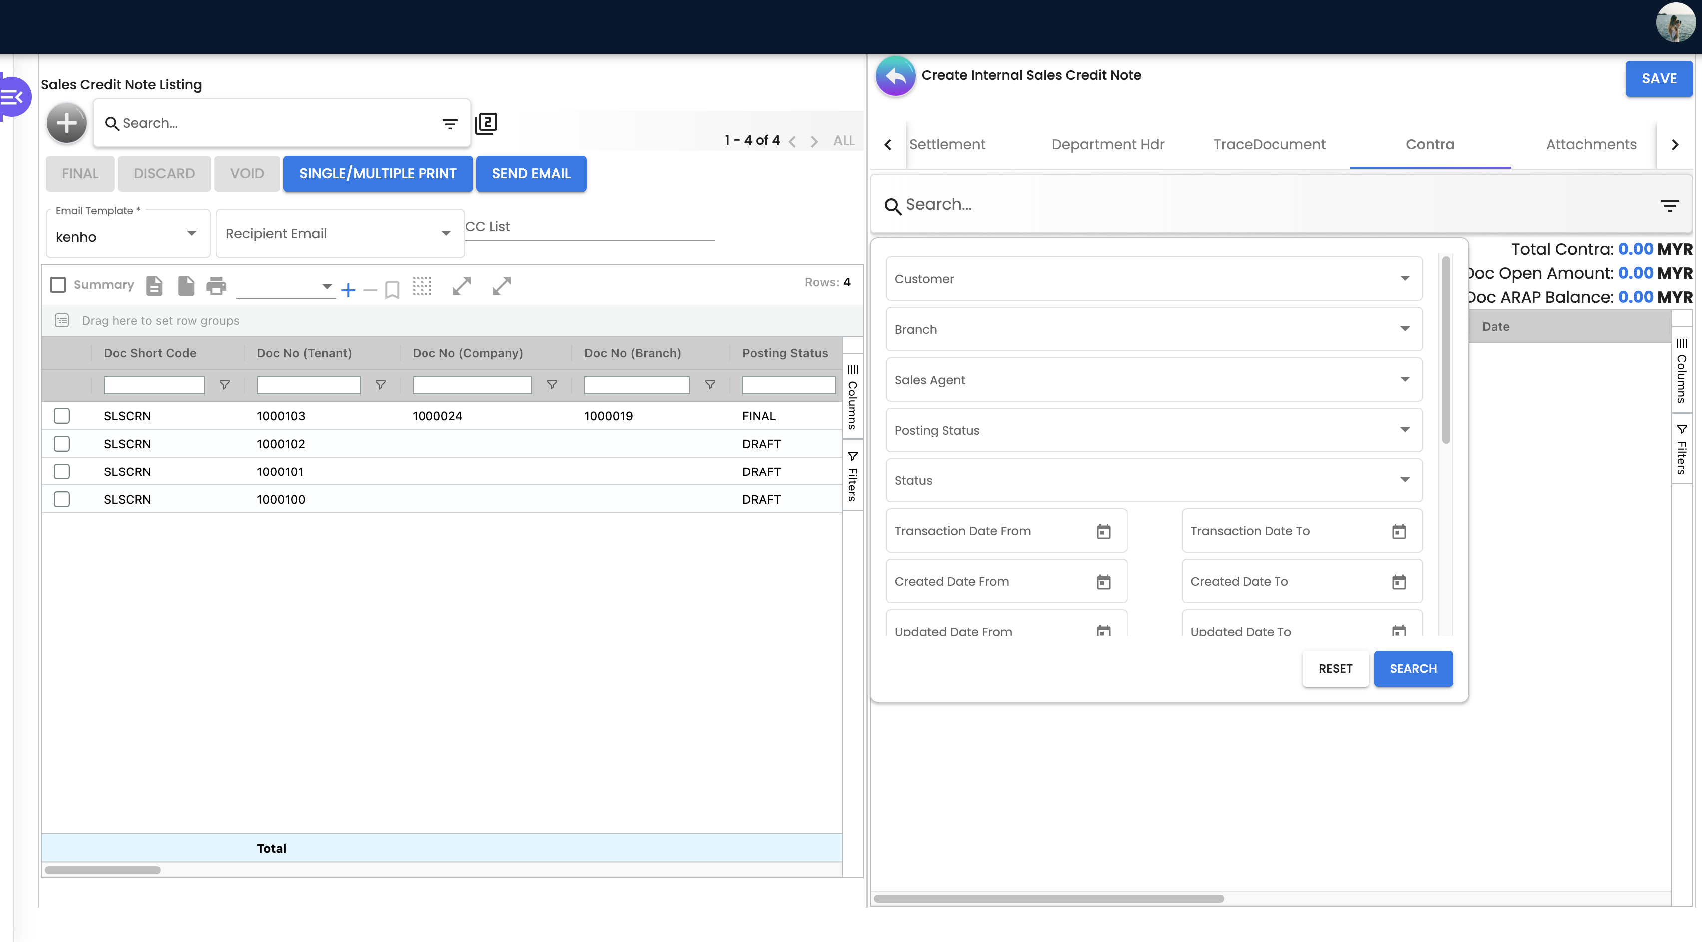Click the stacked pages icon next to search
This screenshot has height=942, width=1702.
[x=486, y=123]
